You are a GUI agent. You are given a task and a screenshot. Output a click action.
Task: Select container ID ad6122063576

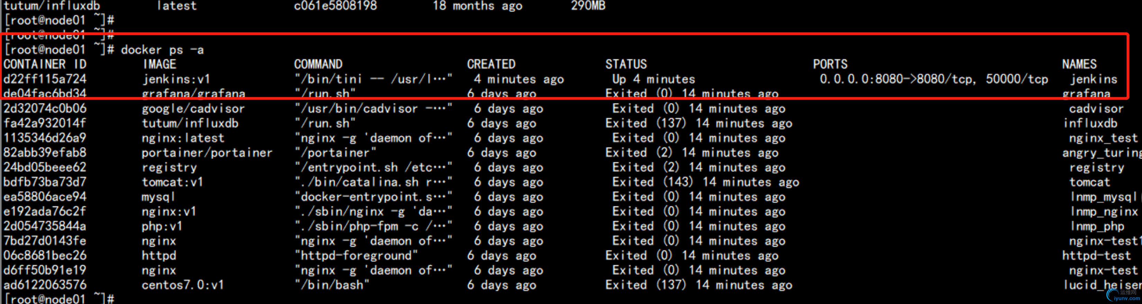pos(45,285)
